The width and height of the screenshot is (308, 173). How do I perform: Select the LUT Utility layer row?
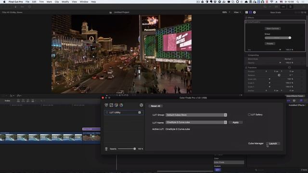[x=124, y=112]
